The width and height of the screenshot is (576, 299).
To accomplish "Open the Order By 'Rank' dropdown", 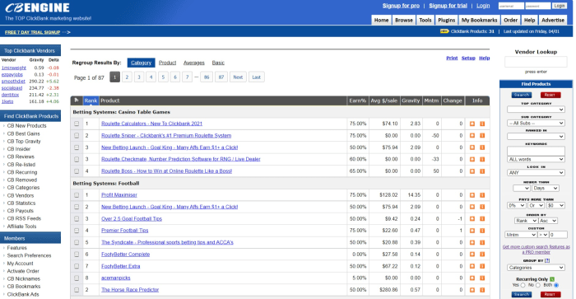I will click(526, 221).
